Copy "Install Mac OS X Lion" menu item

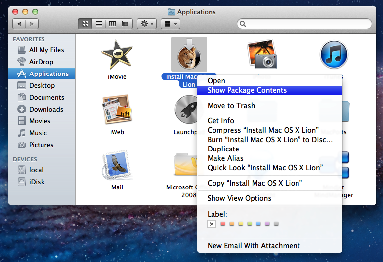click(x=270, y=183)
